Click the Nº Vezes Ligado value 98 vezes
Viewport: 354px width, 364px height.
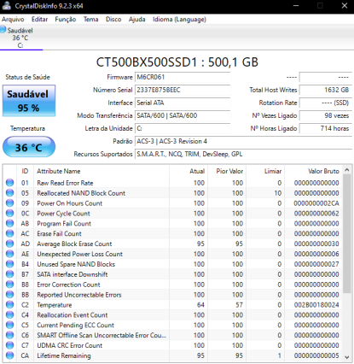[x=326, y=115]
